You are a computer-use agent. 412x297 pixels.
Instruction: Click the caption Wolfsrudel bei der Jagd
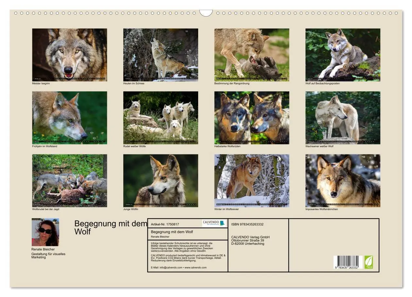coord(45,209)
